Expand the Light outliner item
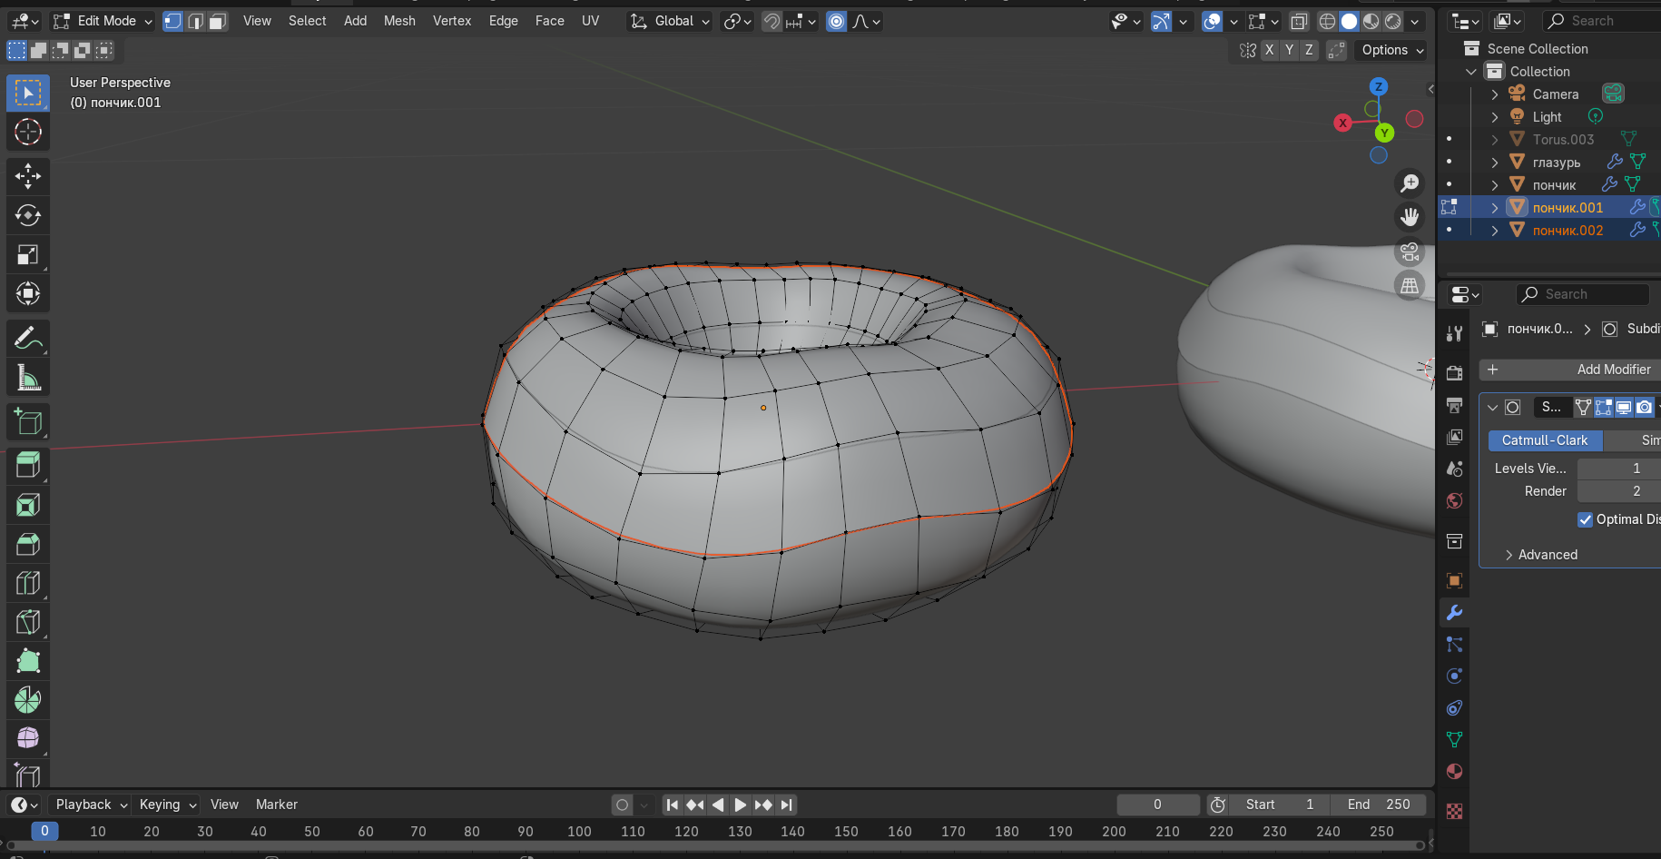The width and height of the screenshot is (1661, 859). (x=1495, y=117)
